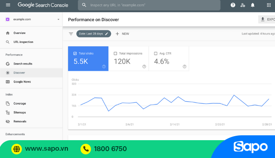This screenshot has height=158, width=275.
Task: Enable the Avg. CTR checkbox
Action: (156, 53)
